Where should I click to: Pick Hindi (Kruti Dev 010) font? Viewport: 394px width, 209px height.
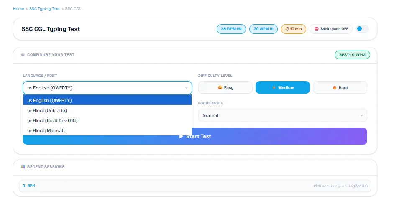pos(107,120)
